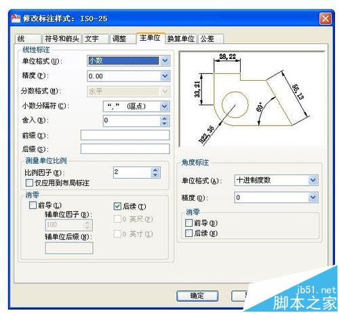The width and height of the screenshot is (339, 313).
Task: Increase the 比例因子(E) value with the up arrow
Action: coord(155,170)
